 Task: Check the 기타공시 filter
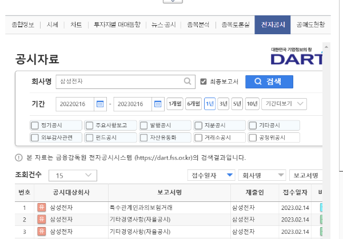(253, 125)
